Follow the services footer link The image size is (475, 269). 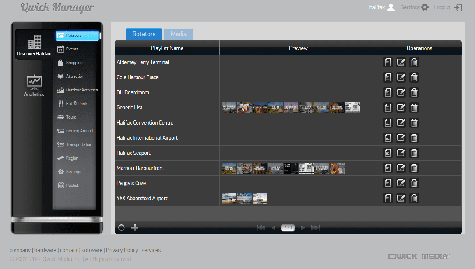(151, 250)
